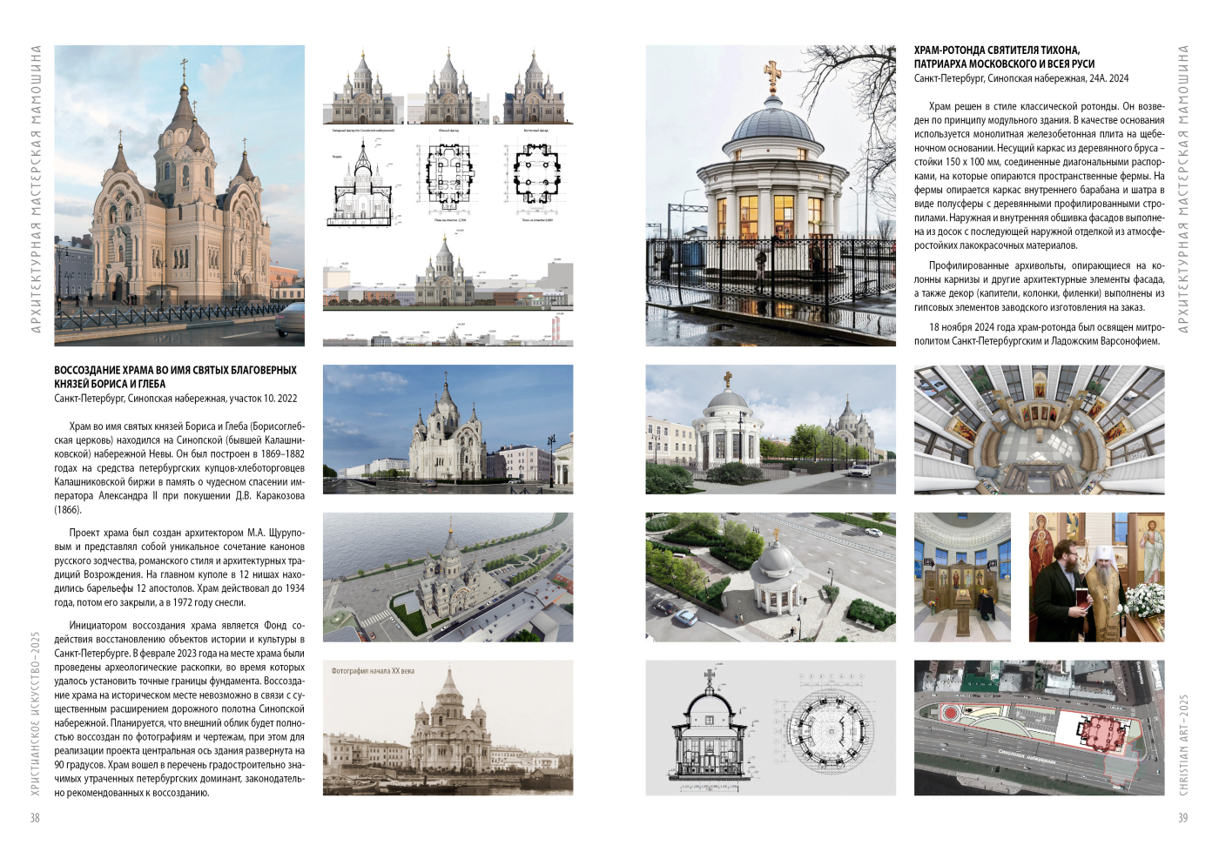Click paragraph starting 18 ноября 2024 года
This screenshot has height=859, width=1219.
(x=1039, y=334)
